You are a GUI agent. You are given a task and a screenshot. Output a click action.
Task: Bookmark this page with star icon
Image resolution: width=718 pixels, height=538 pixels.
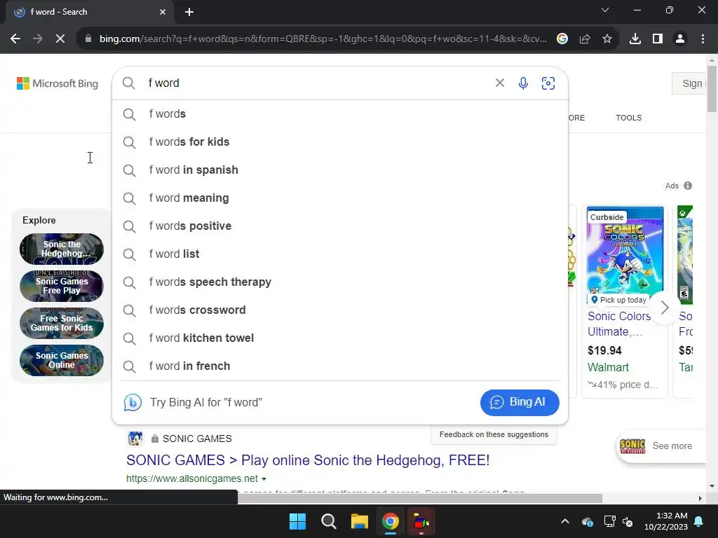[x=607, y=39]
